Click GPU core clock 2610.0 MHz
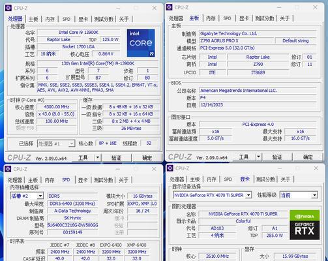 pyautogui.click(x=217, y=256)
